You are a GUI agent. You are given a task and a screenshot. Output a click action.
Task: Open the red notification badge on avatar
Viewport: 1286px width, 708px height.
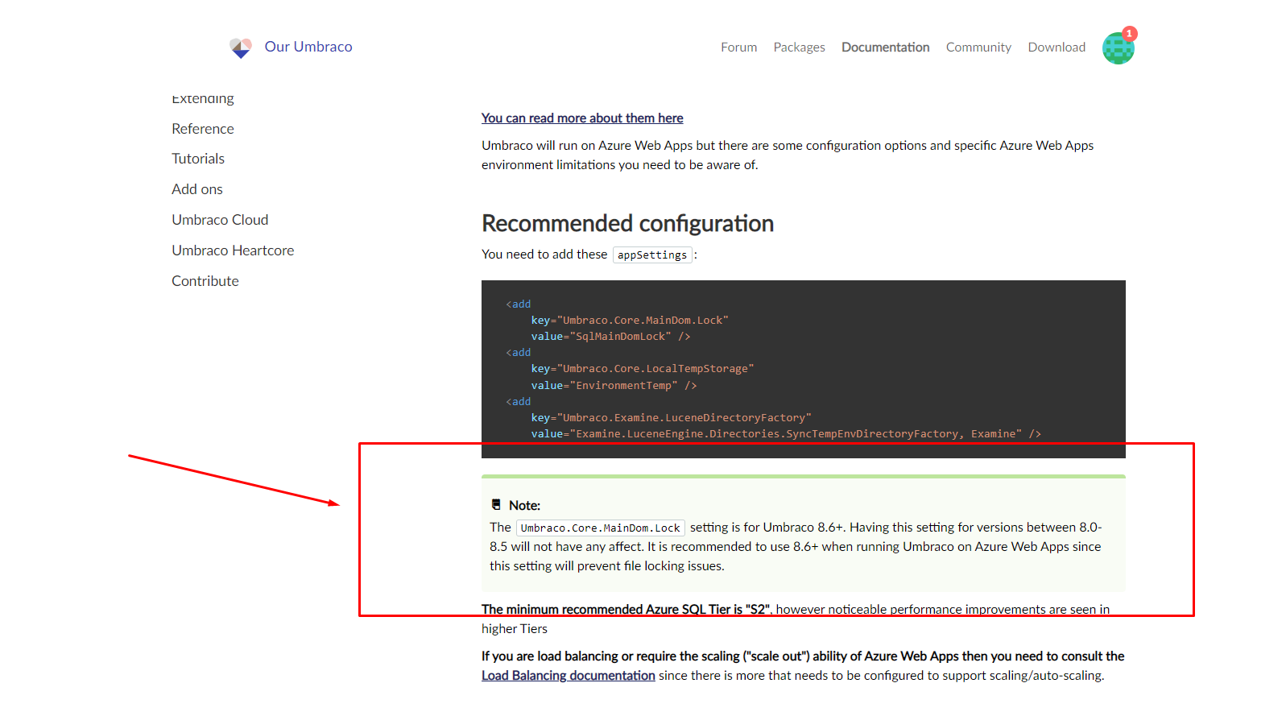pos(1130,33)
